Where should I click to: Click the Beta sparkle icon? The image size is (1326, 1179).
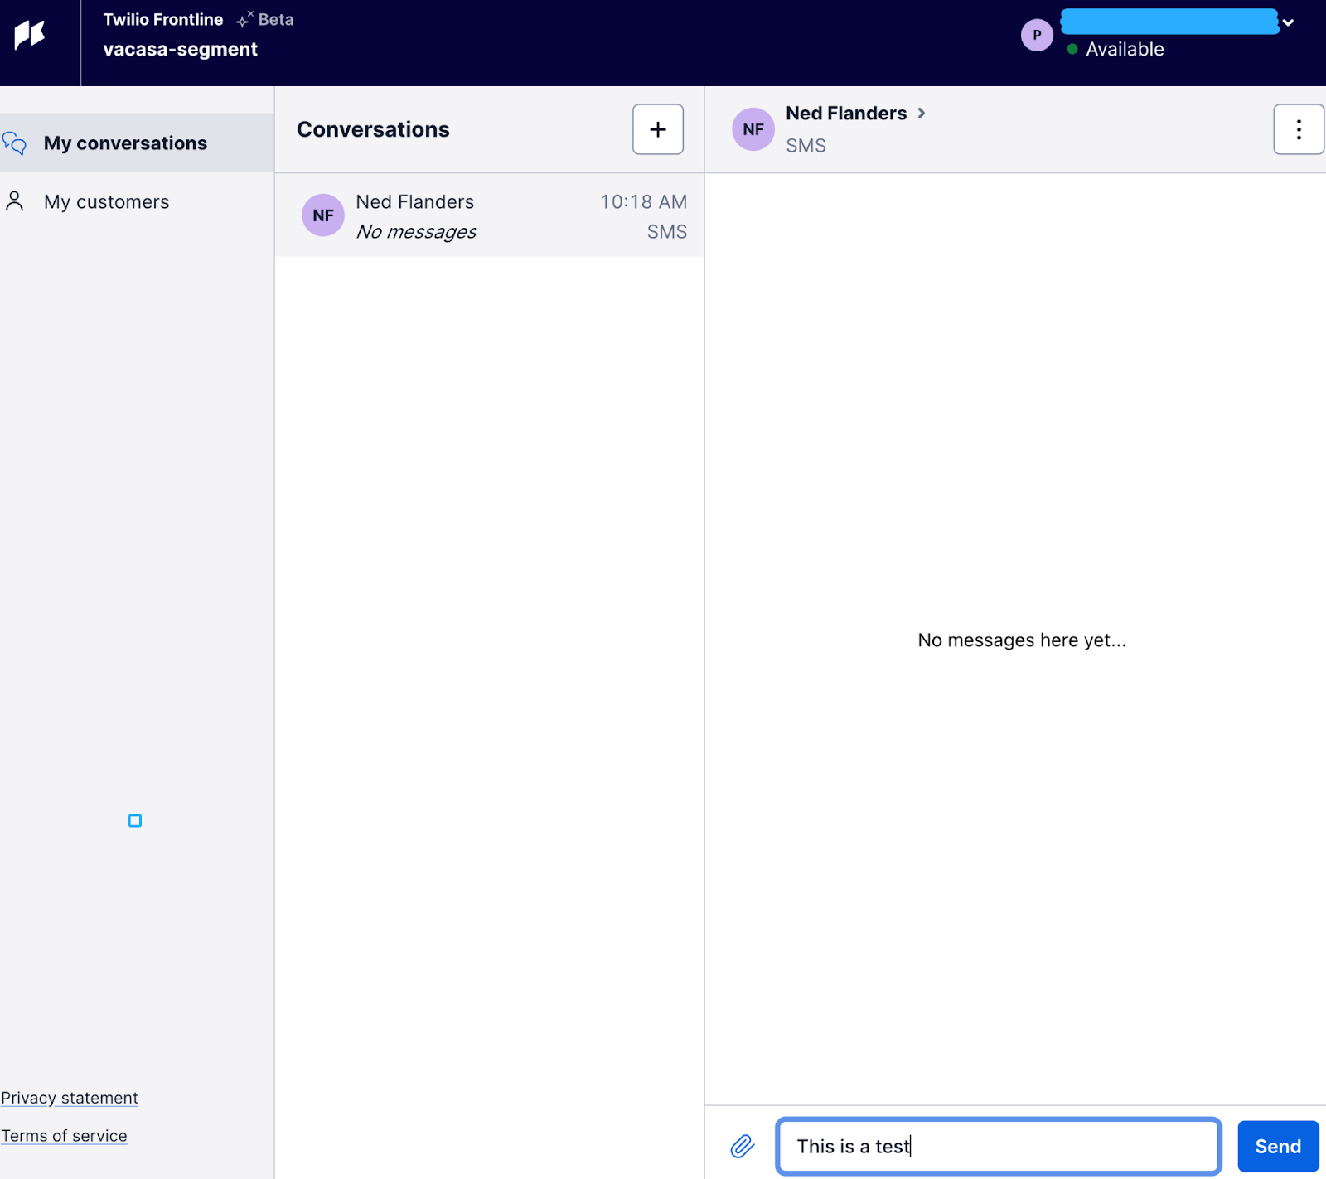[x=244, y=20]
